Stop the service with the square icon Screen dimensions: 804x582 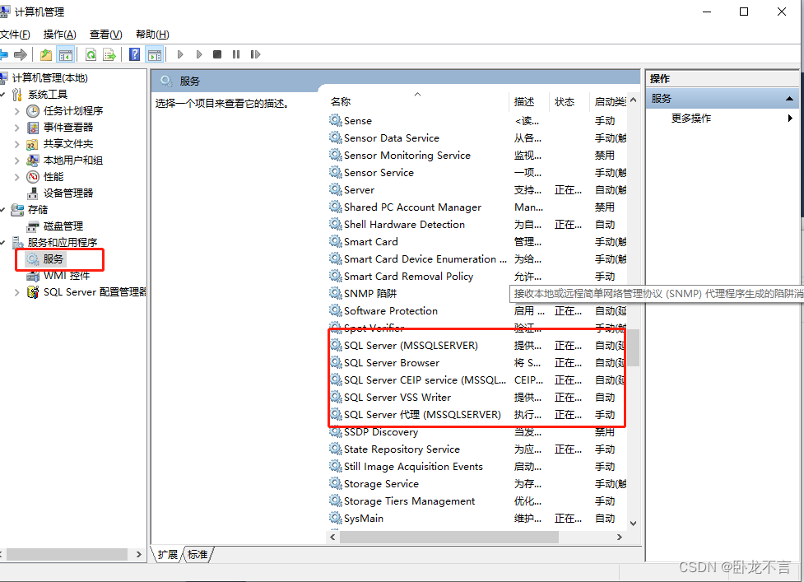[x=217, y=54]
